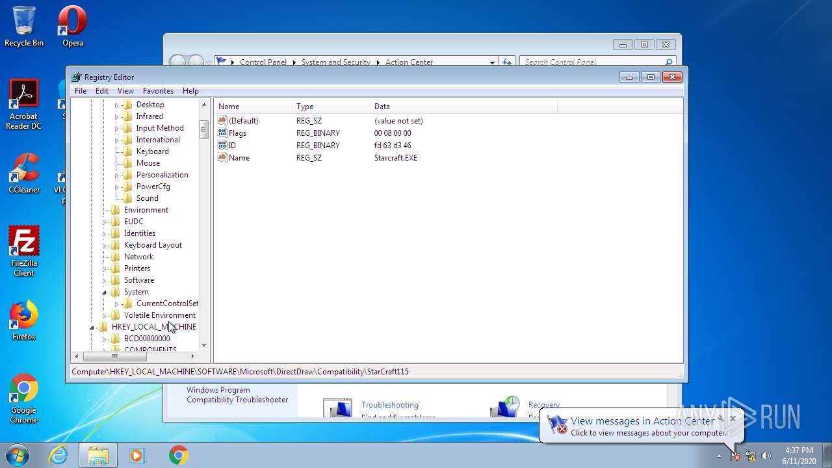Launch Google Chrome desktop shortcut
The width and height of the screenshot is (832, 468).
click(x=24, y=398)
